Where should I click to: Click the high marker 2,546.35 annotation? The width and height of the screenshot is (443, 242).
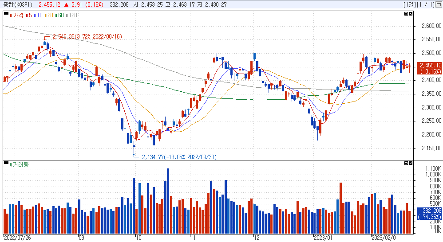pos(87,37)
